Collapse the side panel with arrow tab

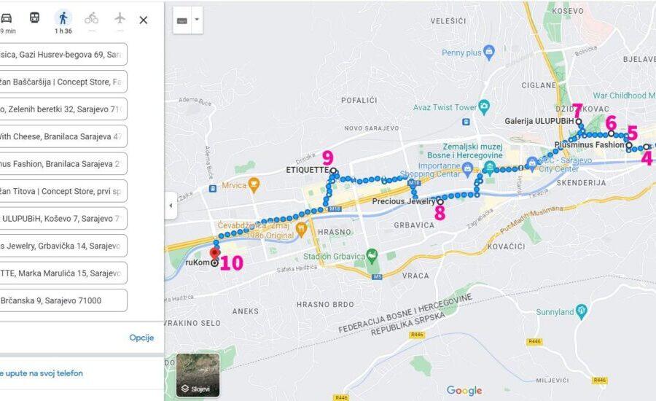(171, 206)
